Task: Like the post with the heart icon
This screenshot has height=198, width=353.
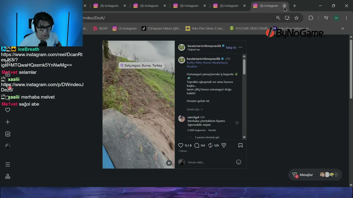Action: pyautogui.click(x=181, y=145)
